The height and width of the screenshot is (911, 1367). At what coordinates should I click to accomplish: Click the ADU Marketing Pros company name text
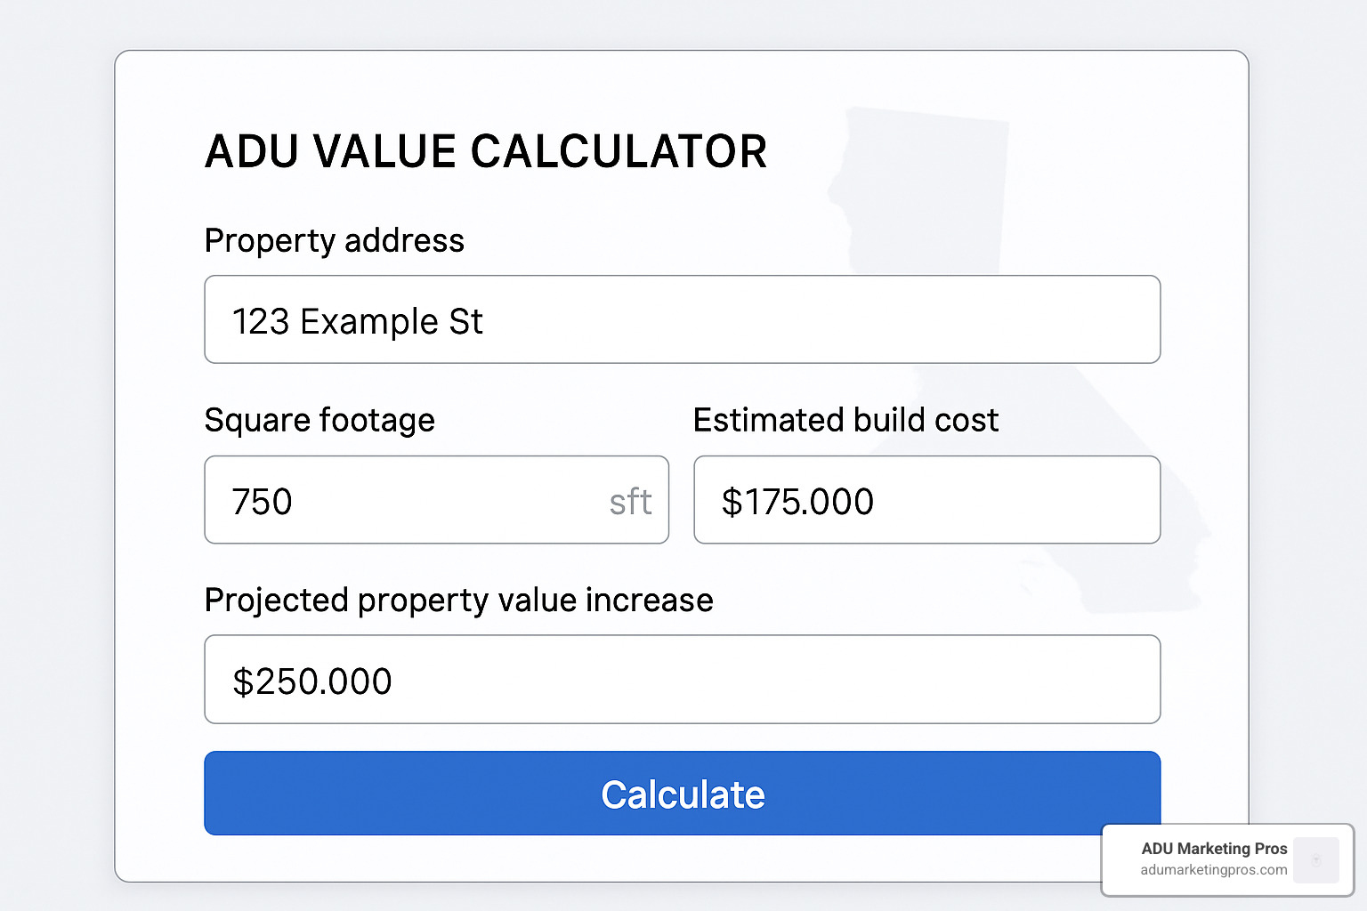(1214, 848)
